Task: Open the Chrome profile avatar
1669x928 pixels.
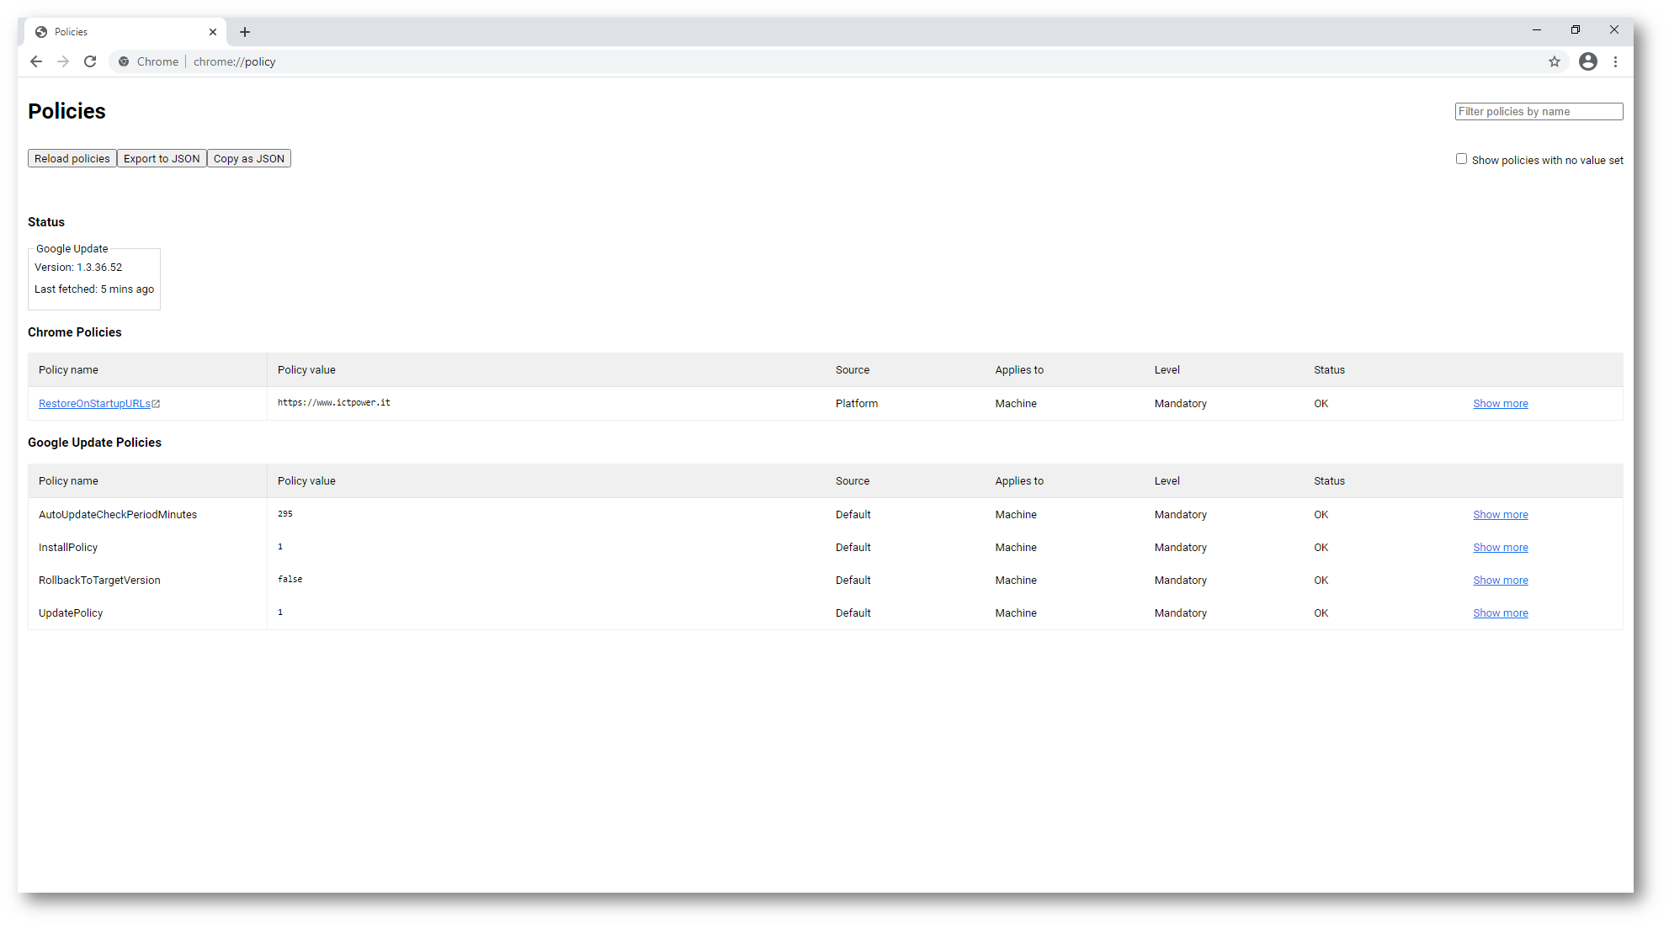Action: [1588, 61]
